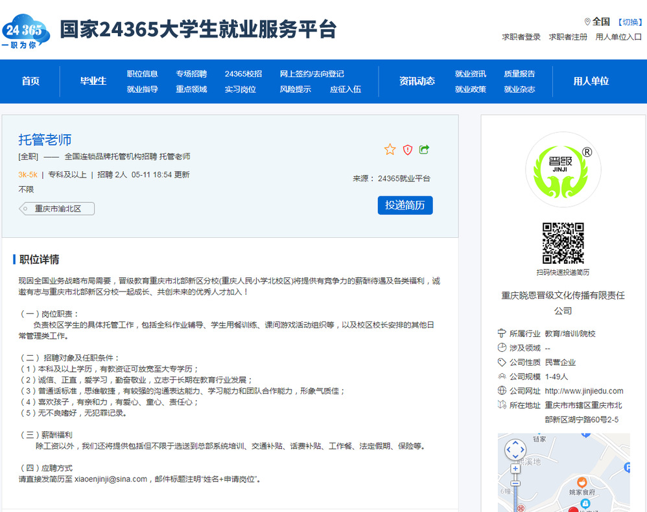Open the 切换 region switcher
The image size is (647, 512).
click(629, 22)
